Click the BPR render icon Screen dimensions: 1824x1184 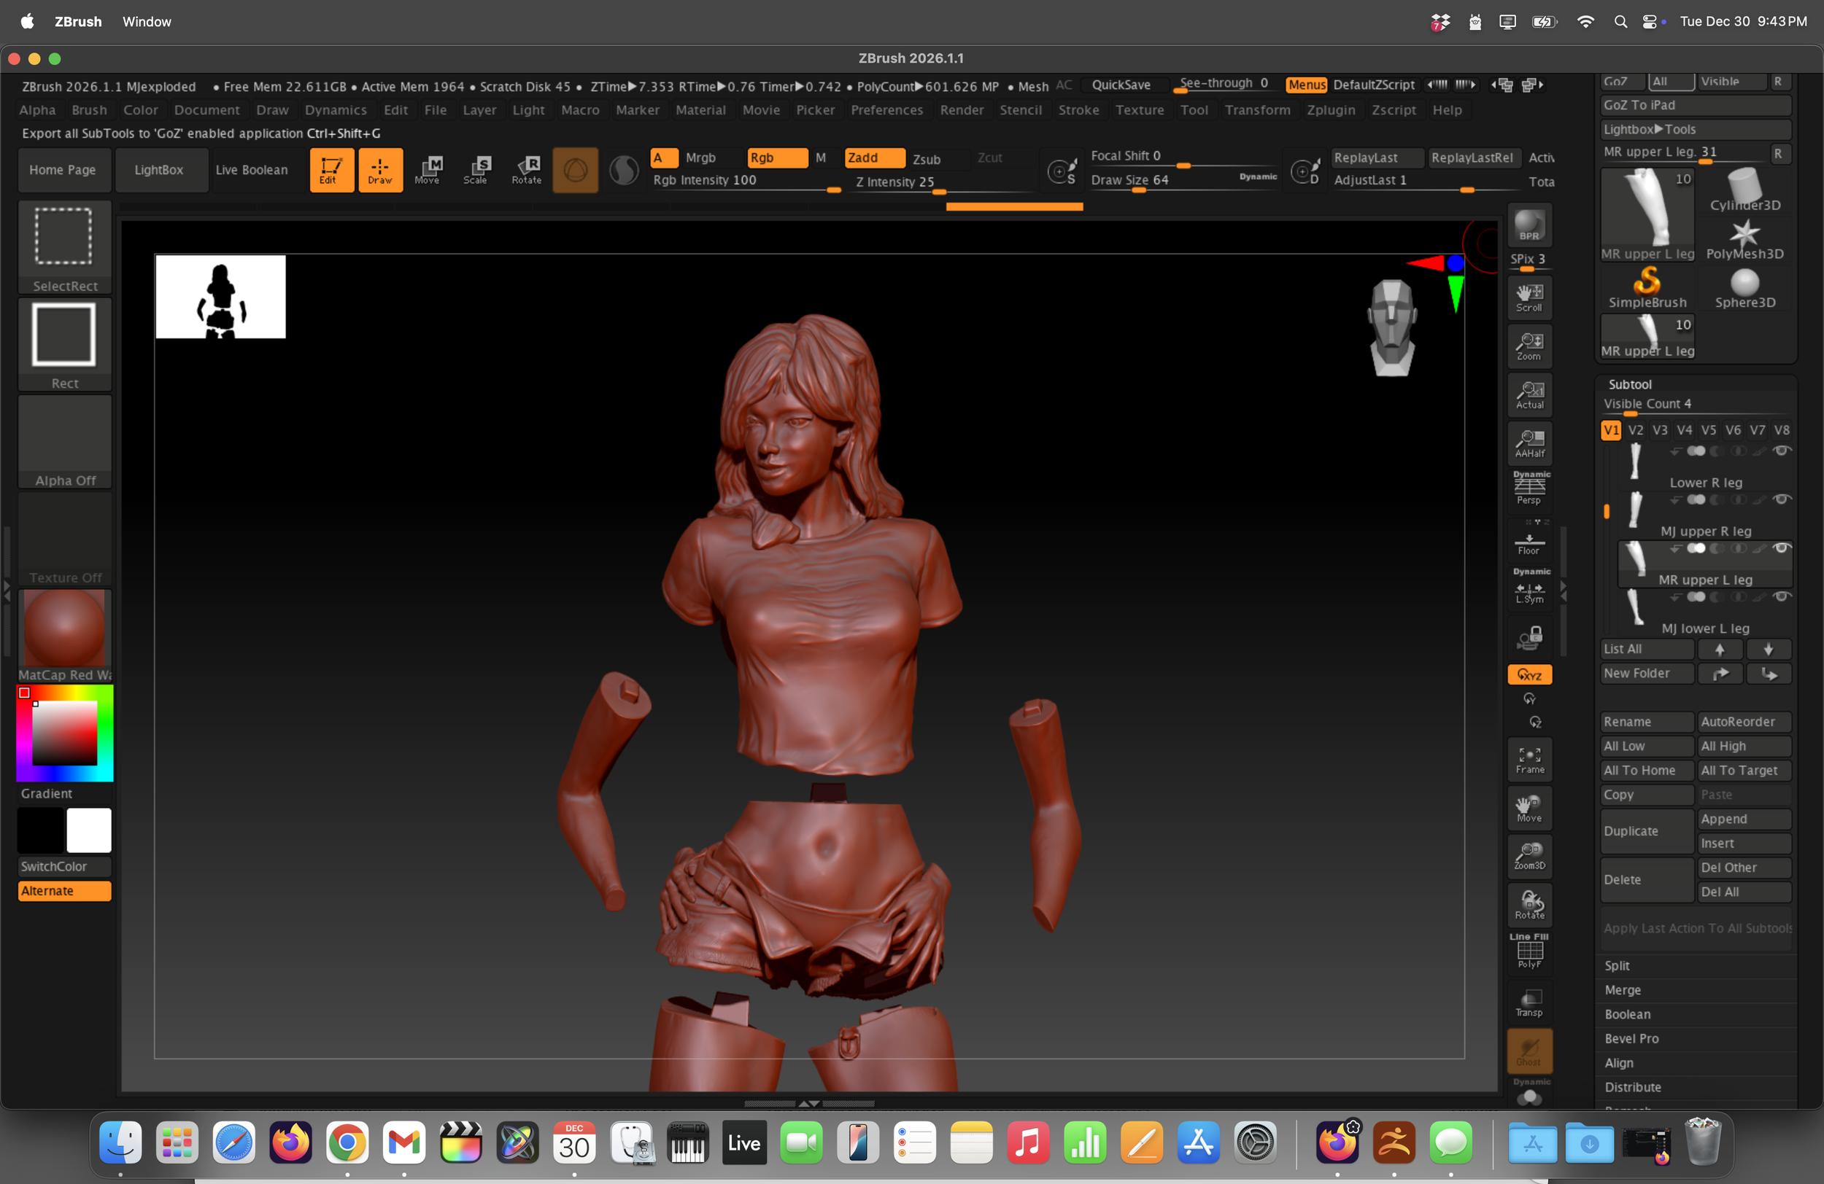pyautogui.click(x=1529, y=225)
